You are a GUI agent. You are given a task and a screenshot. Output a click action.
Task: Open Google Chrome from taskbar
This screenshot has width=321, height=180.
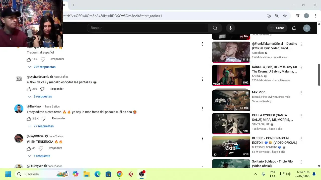pos(120,174)
